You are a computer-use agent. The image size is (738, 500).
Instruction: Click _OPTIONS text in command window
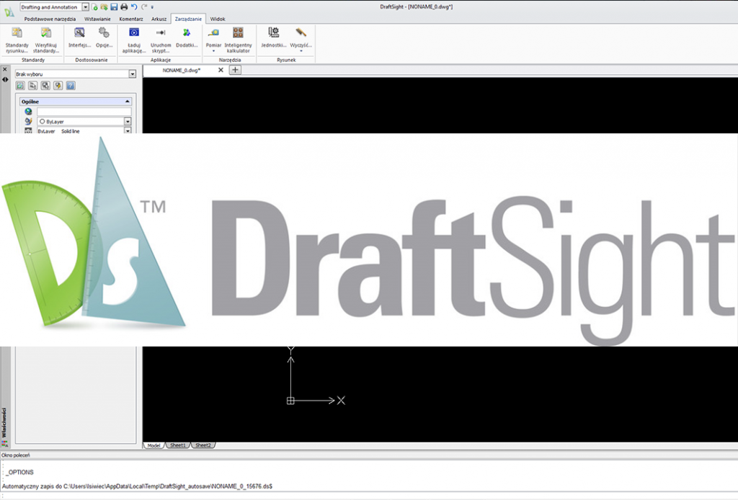click(19, 472)
